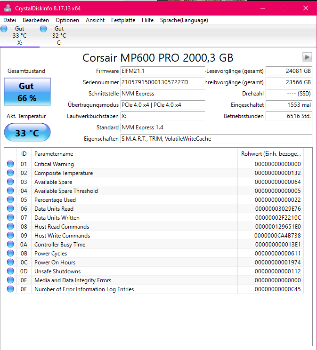Switch to the X: drive tab
Viewport: 317px width, 350px height.
click(20, 36)
